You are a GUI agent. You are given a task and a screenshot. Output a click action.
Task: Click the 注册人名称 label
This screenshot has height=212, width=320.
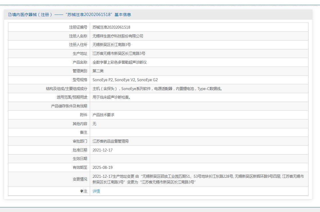pyautogui.click(x=78, y=36)
